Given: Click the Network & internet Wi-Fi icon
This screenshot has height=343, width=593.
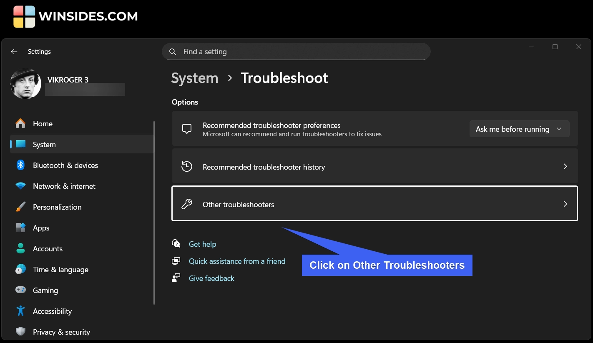Looking at the screenshot, I should coord(20,186).
